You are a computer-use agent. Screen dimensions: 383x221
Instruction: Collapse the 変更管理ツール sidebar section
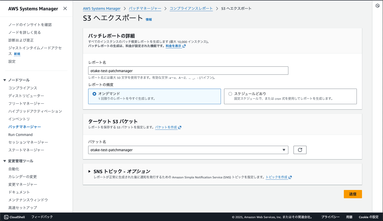pyautogui.click(x=5, y=161)
